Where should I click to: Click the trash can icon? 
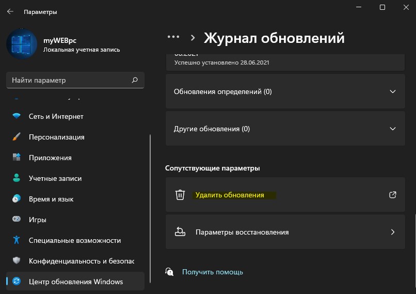(x=180, y=195)
